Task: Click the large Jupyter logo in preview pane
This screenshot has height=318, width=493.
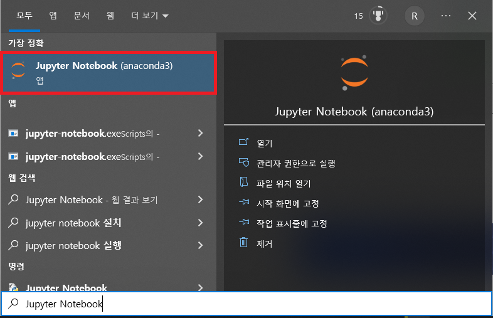Action: [354, 73]
